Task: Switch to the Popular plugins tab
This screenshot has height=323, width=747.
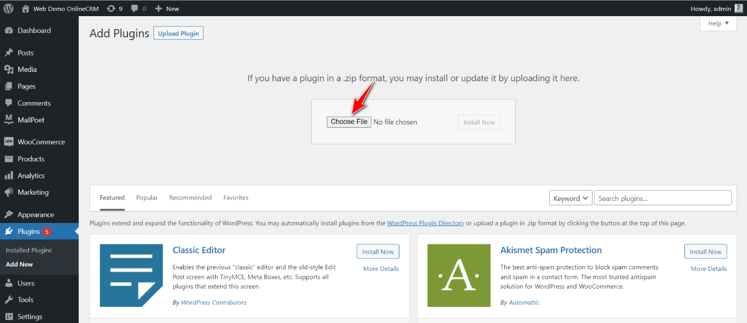Action: pos(147,197)
